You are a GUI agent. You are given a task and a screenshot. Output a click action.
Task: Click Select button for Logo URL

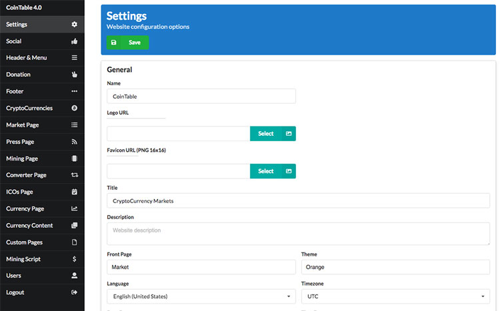coord(273,134)
